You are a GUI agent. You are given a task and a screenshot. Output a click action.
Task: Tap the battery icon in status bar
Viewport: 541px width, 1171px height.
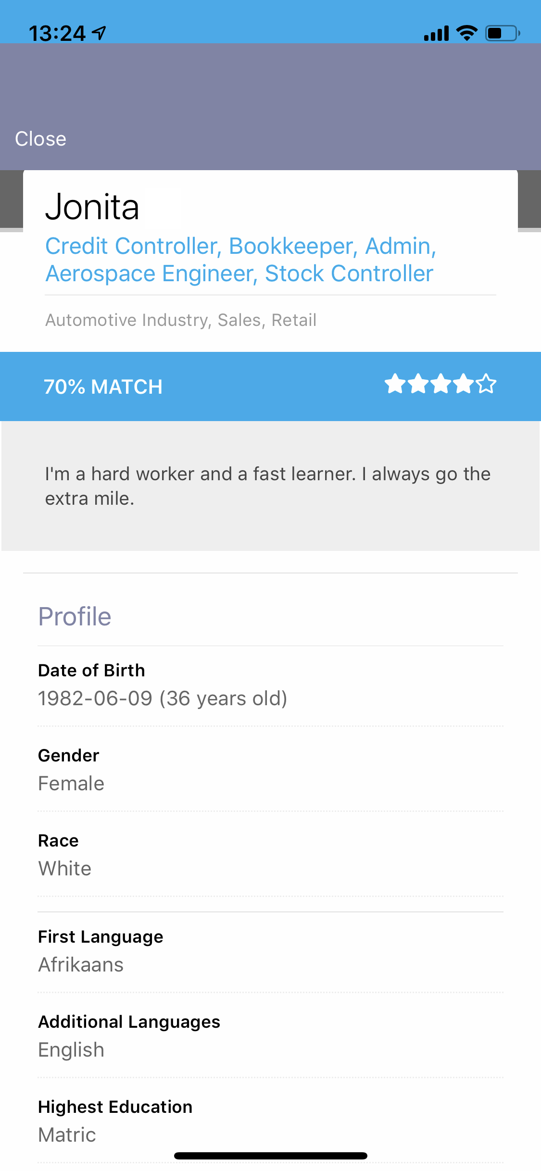[502, 33]
